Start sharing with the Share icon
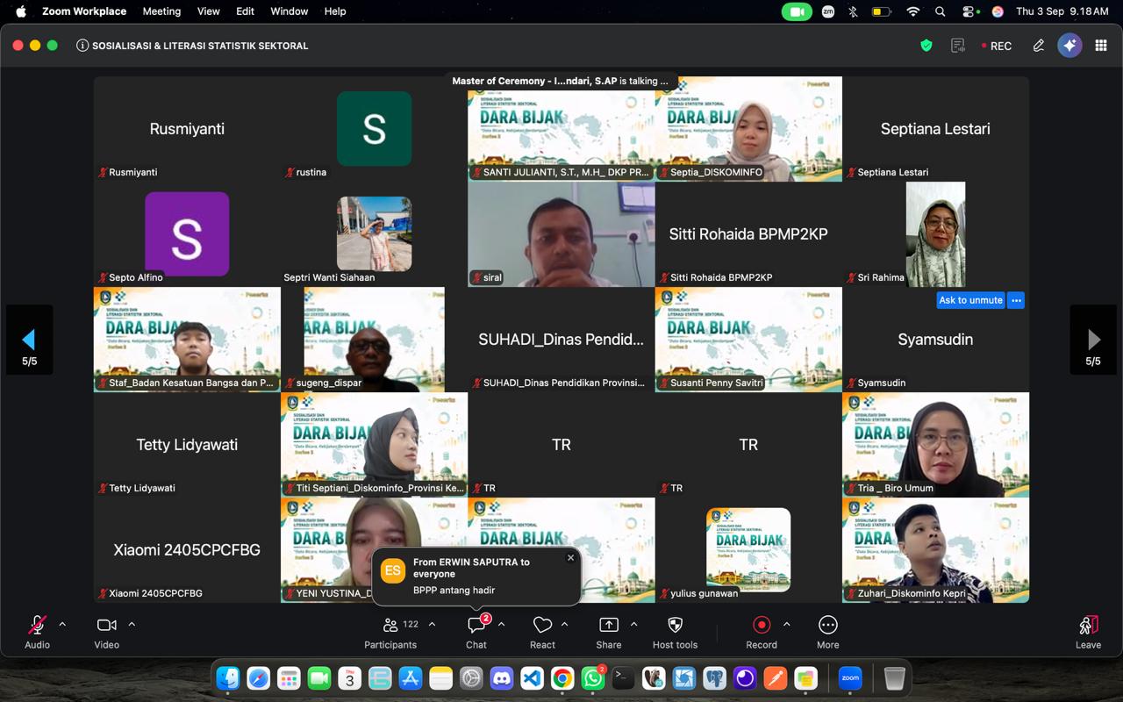Image resolution: width=1123 pixels, height=702 pixels. (x=609, y=625)
